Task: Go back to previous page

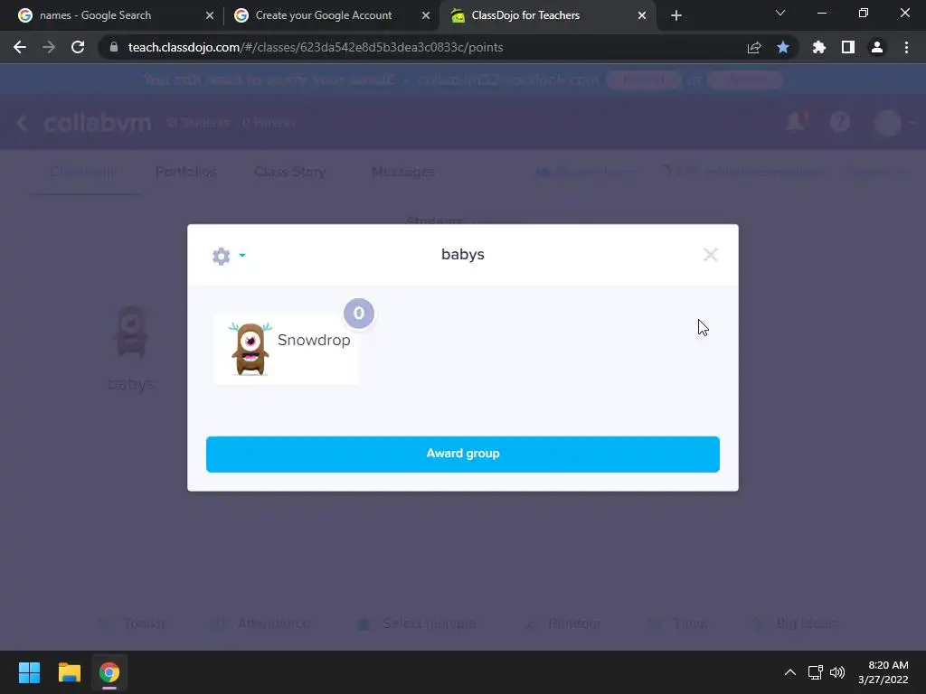Action: [x=20, y=47]
